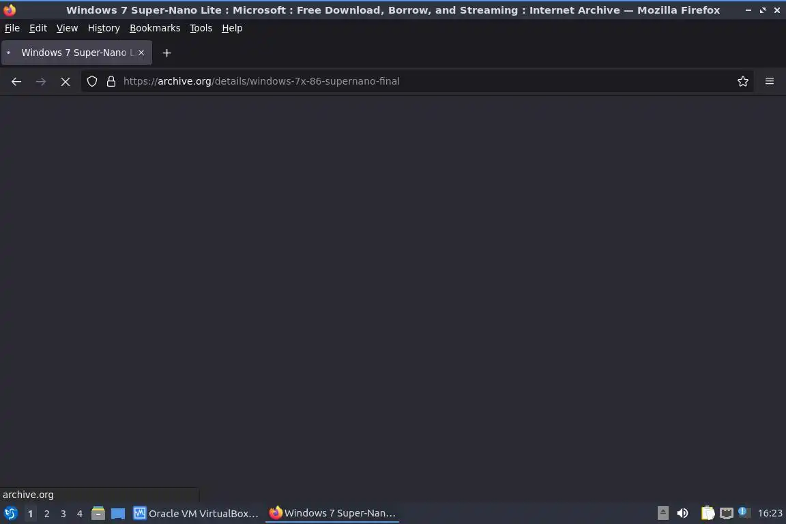Screen dimensions: 786x524
Task: Bookmark this page with the star
Action: click(x=743, y=81)
